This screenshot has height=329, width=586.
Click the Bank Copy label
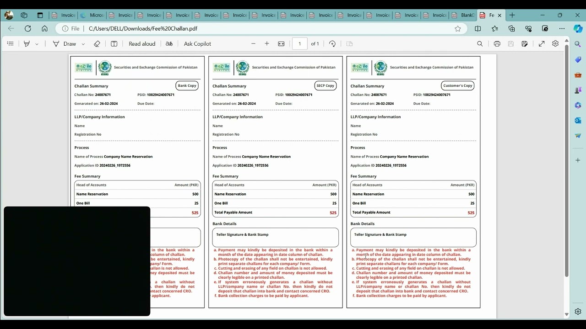point(187,85)
